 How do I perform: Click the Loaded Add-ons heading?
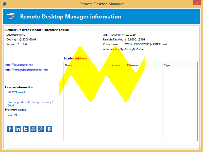point(75,58)
